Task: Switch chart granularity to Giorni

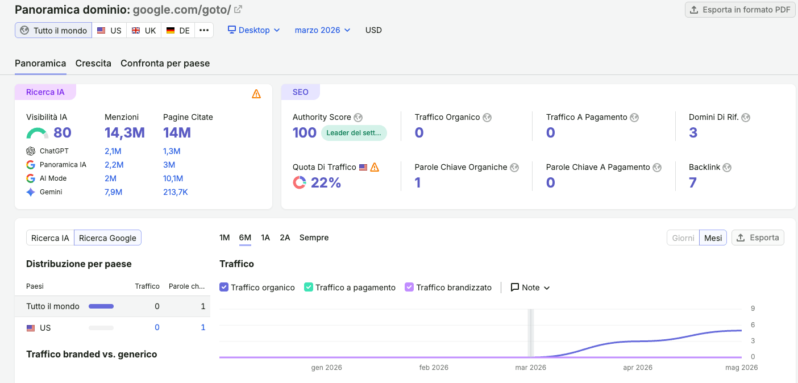Action: click(x=683, y=238)
